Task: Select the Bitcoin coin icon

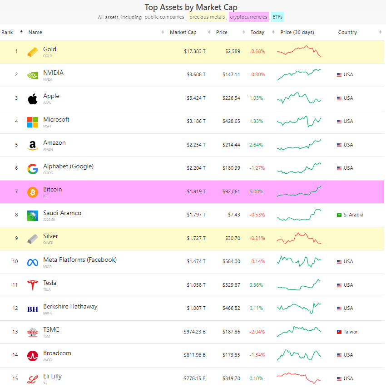Action: 33,192
